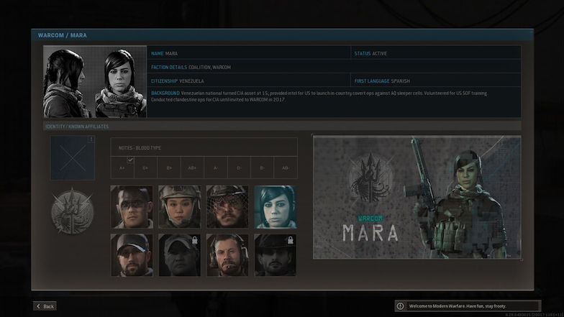Screen dimensions: 564x317
Task: Select the operator portrait with face paint
Action: [x=132, y=207]
